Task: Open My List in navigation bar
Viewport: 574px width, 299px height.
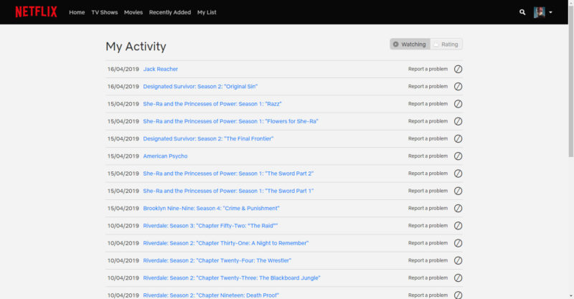Action: click(x=207, y=12)
